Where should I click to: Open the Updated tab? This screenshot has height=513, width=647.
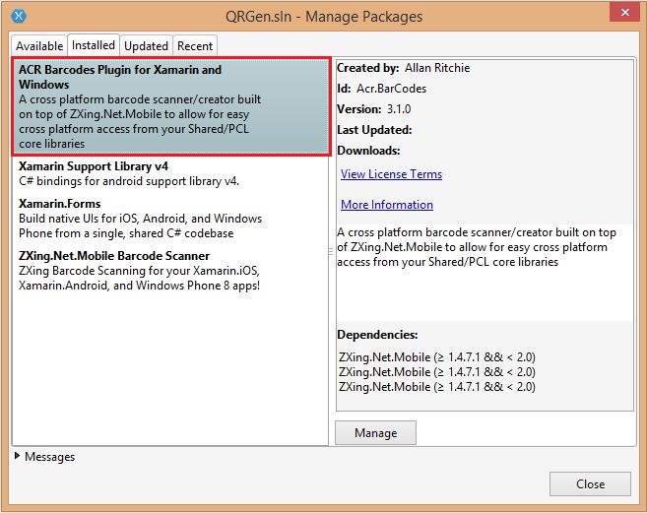[x=146, y=46]
